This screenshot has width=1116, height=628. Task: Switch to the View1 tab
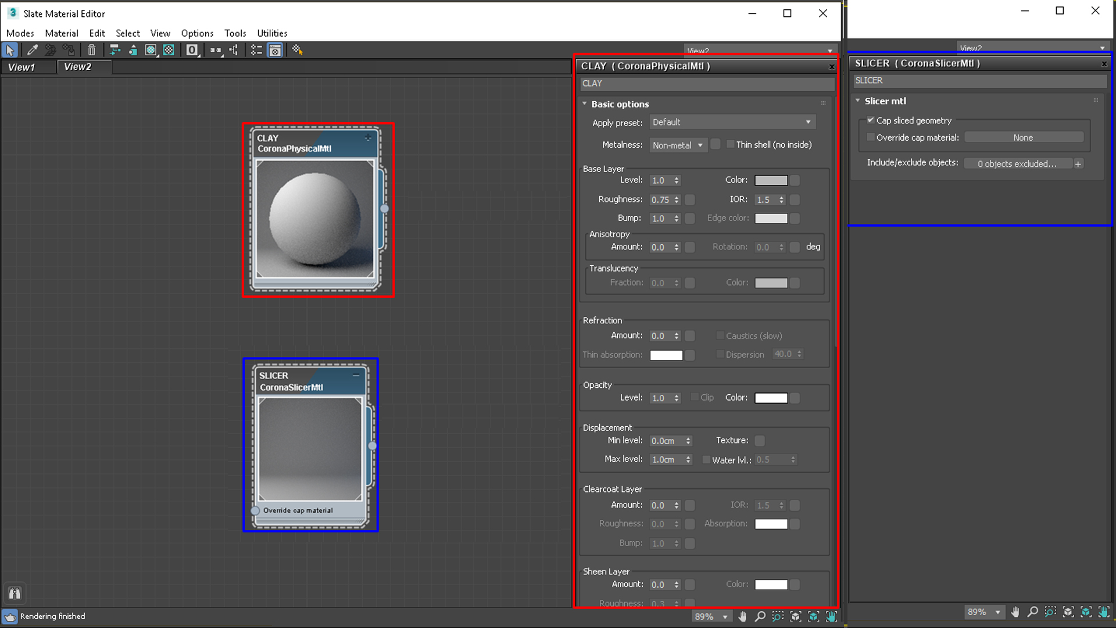(22, 67)
